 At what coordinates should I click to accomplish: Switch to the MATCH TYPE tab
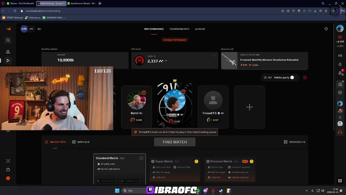click(x=55, y=142)
